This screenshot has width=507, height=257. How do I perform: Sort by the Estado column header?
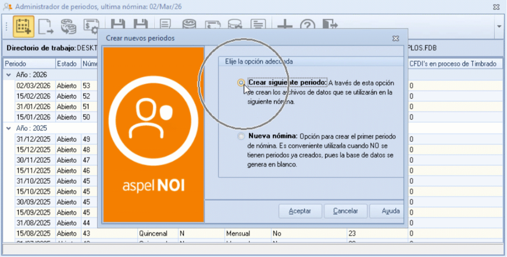click(68, 64)
